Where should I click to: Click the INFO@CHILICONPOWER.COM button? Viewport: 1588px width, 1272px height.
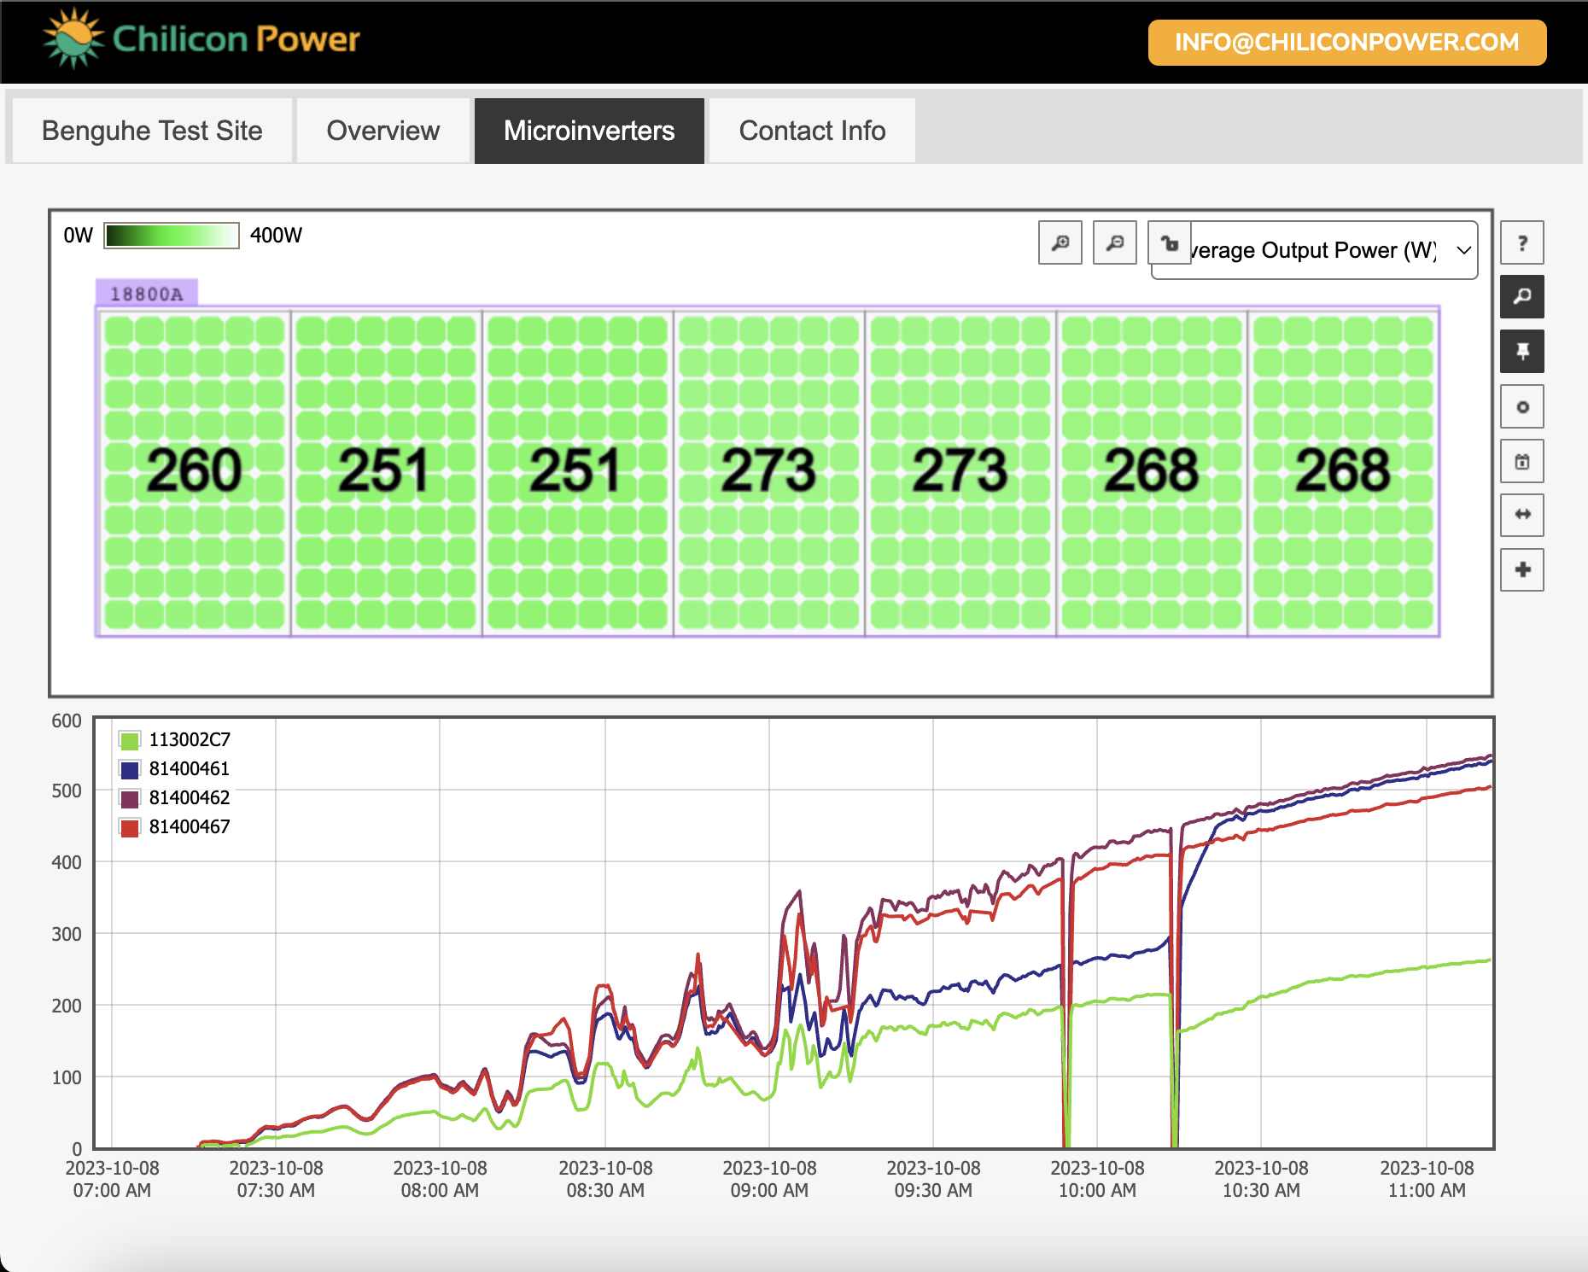(1347, 43)
